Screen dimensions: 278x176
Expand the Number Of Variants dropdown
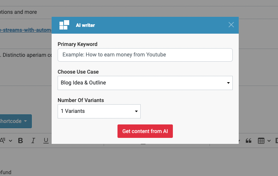coord(99,111)
